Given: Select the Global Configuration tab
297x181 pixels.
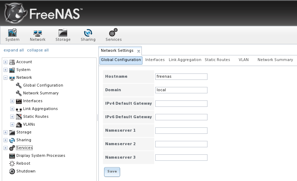Looking at the screenshot, I should [121, 60].
